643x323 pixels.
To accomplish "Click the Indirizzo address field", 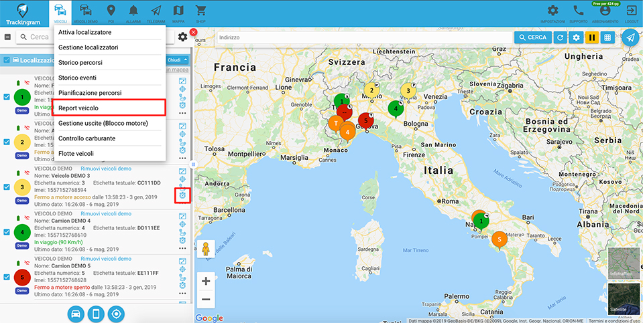I will tap(365, 37).
